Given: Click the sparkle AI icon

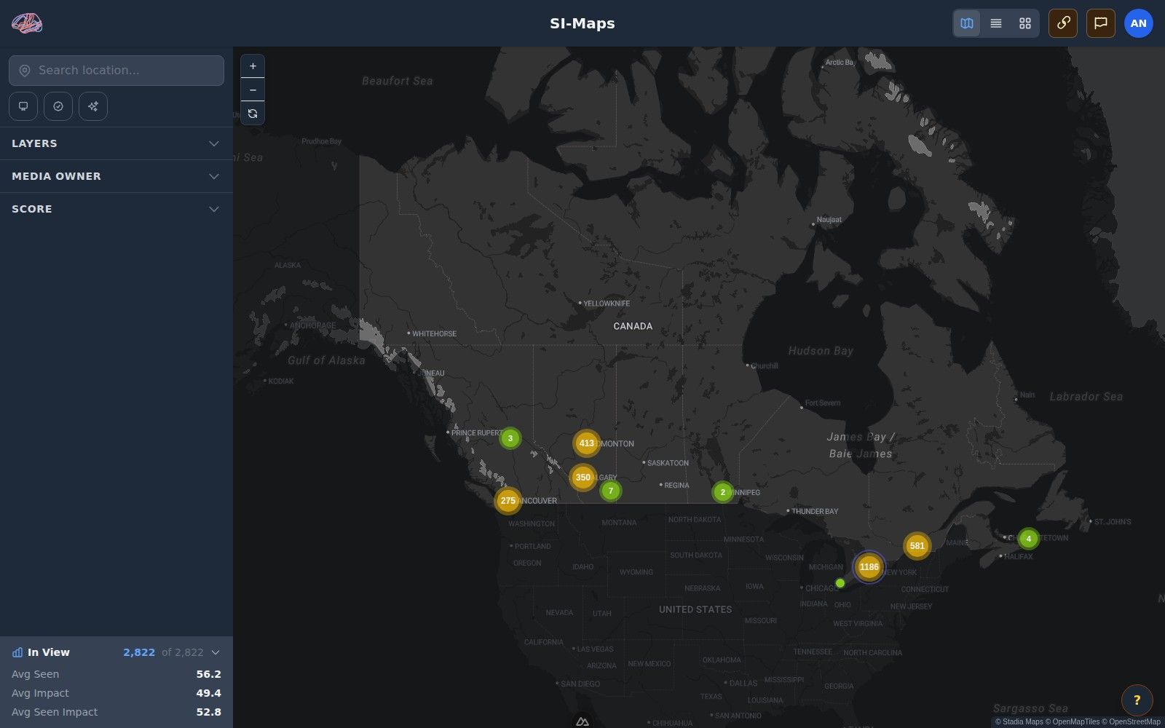Looking at the screenshot, I should [x=93, y=106].
